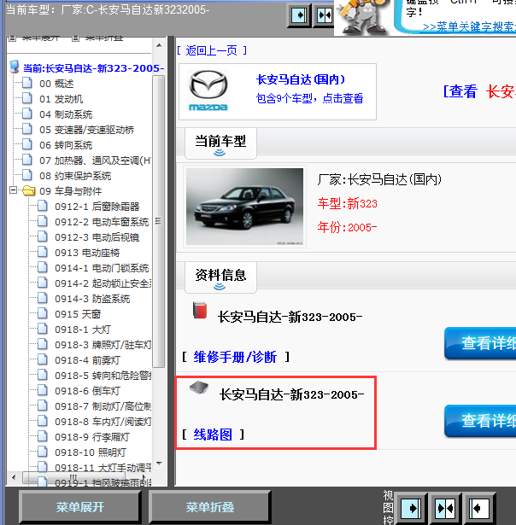Click tree horizontal scroll left arrow
Screen dimensions: 516x525
tap(14, 478)
